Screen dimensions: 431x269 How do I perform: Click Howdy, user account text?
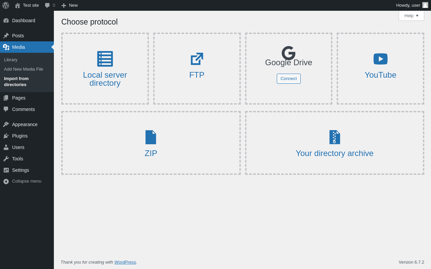click(x=408, y=5)
